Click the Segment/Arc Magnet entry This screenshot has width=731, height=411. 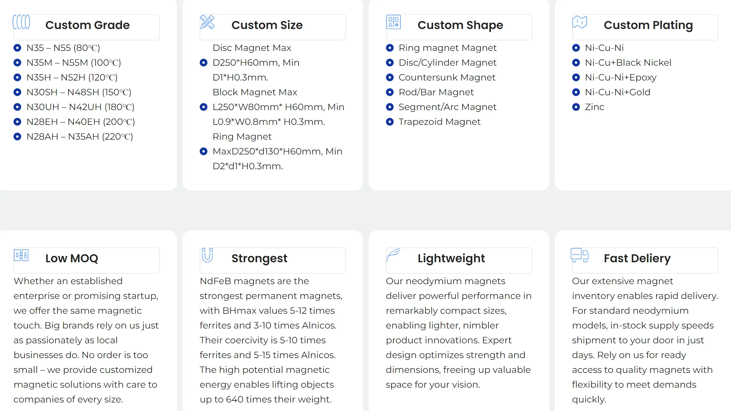click(448, 107)
